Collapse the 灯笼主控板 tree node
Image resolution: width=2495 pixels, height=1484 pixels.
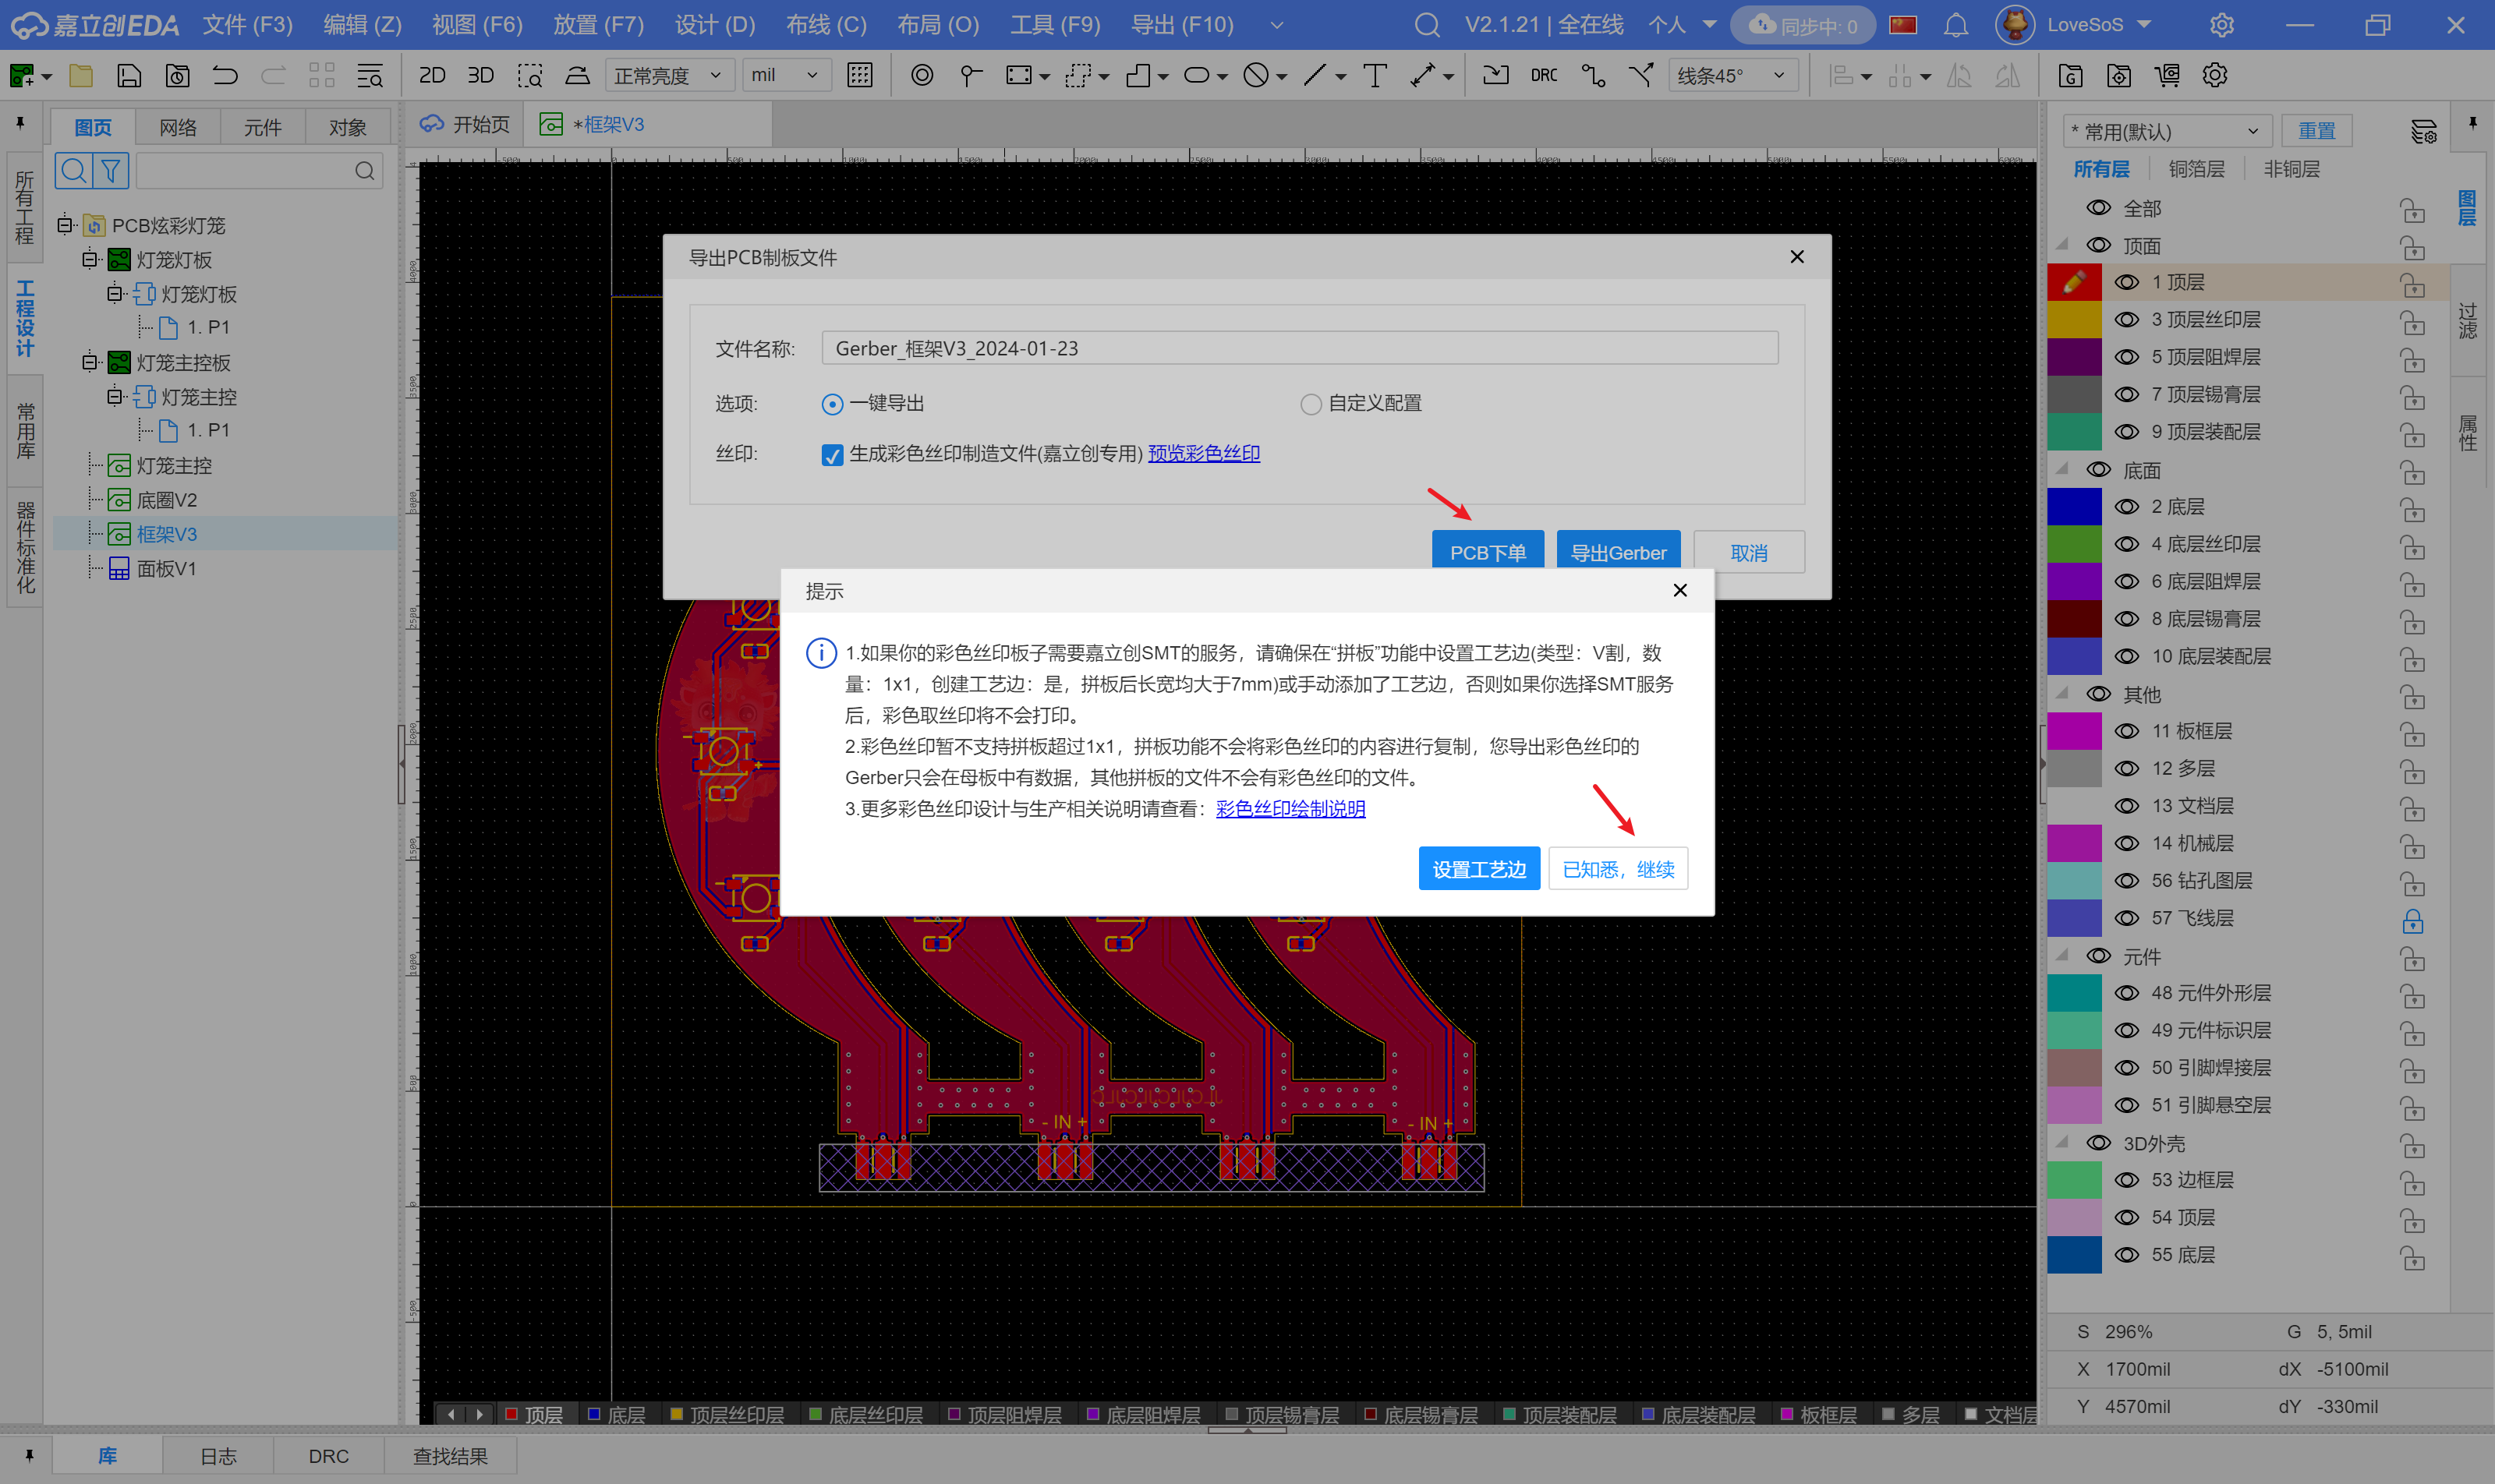(89, 362)
